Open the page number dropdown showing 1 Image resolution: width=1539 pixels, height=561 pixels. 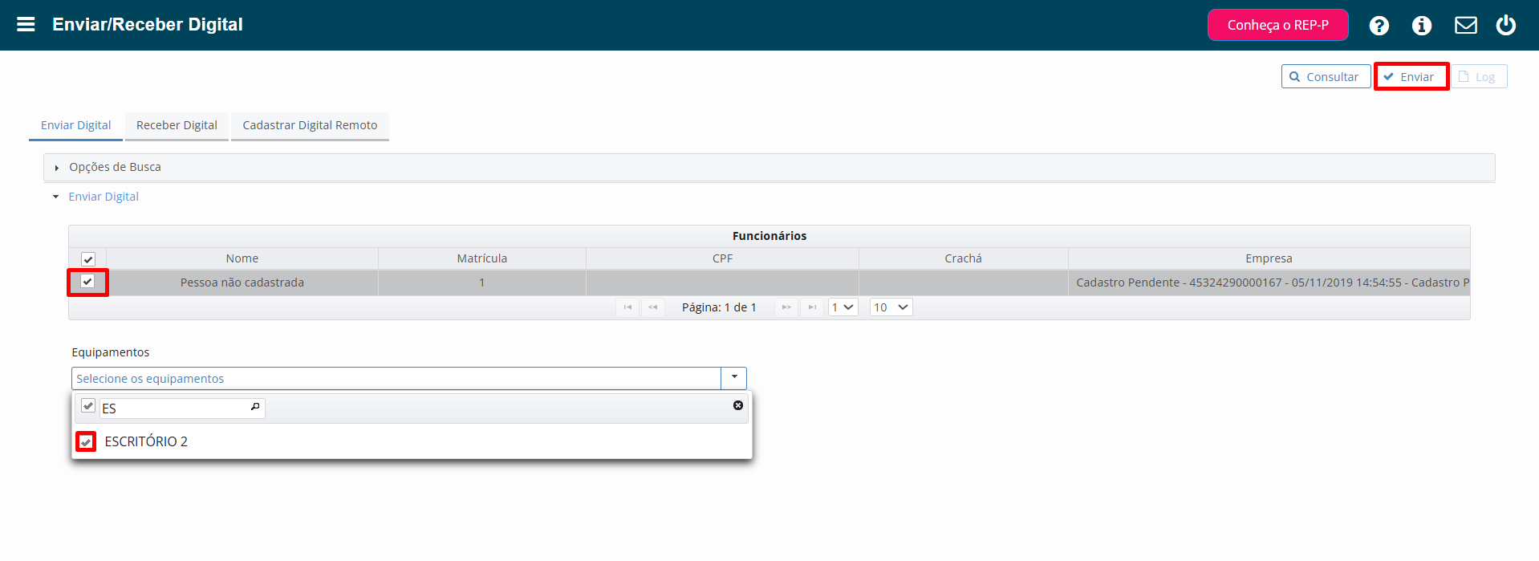[x=843, y=307]
